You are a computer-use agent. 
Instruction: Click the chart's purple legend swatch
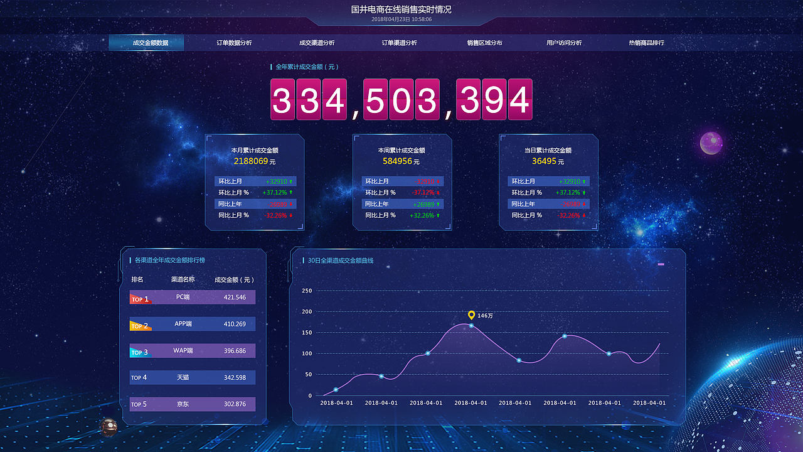(x=661, y=264)
